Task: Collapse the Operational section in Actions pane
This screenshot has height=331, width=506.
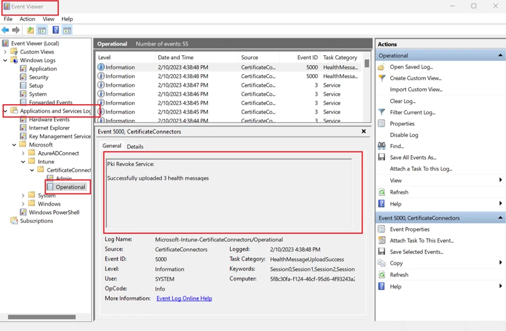Action: tap(500, 55)
